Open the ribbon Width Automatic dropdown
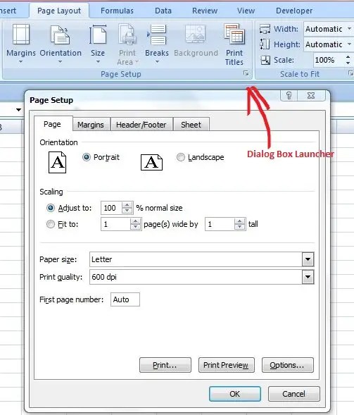The width and height of the screenshot is (354, 415). [x=349, y=29]
